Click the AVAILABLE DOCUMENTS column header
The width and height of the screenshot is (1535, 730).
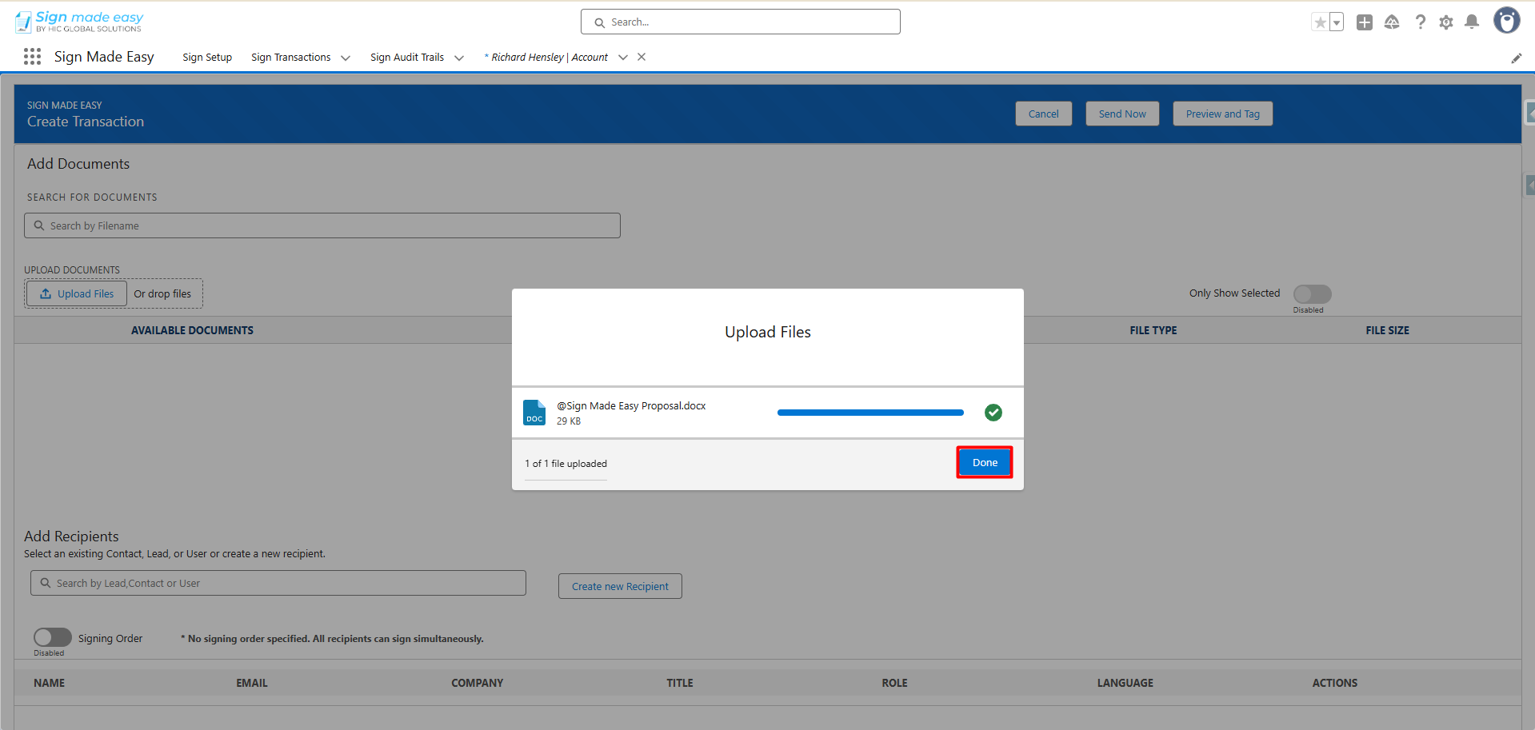click(192, 330)
